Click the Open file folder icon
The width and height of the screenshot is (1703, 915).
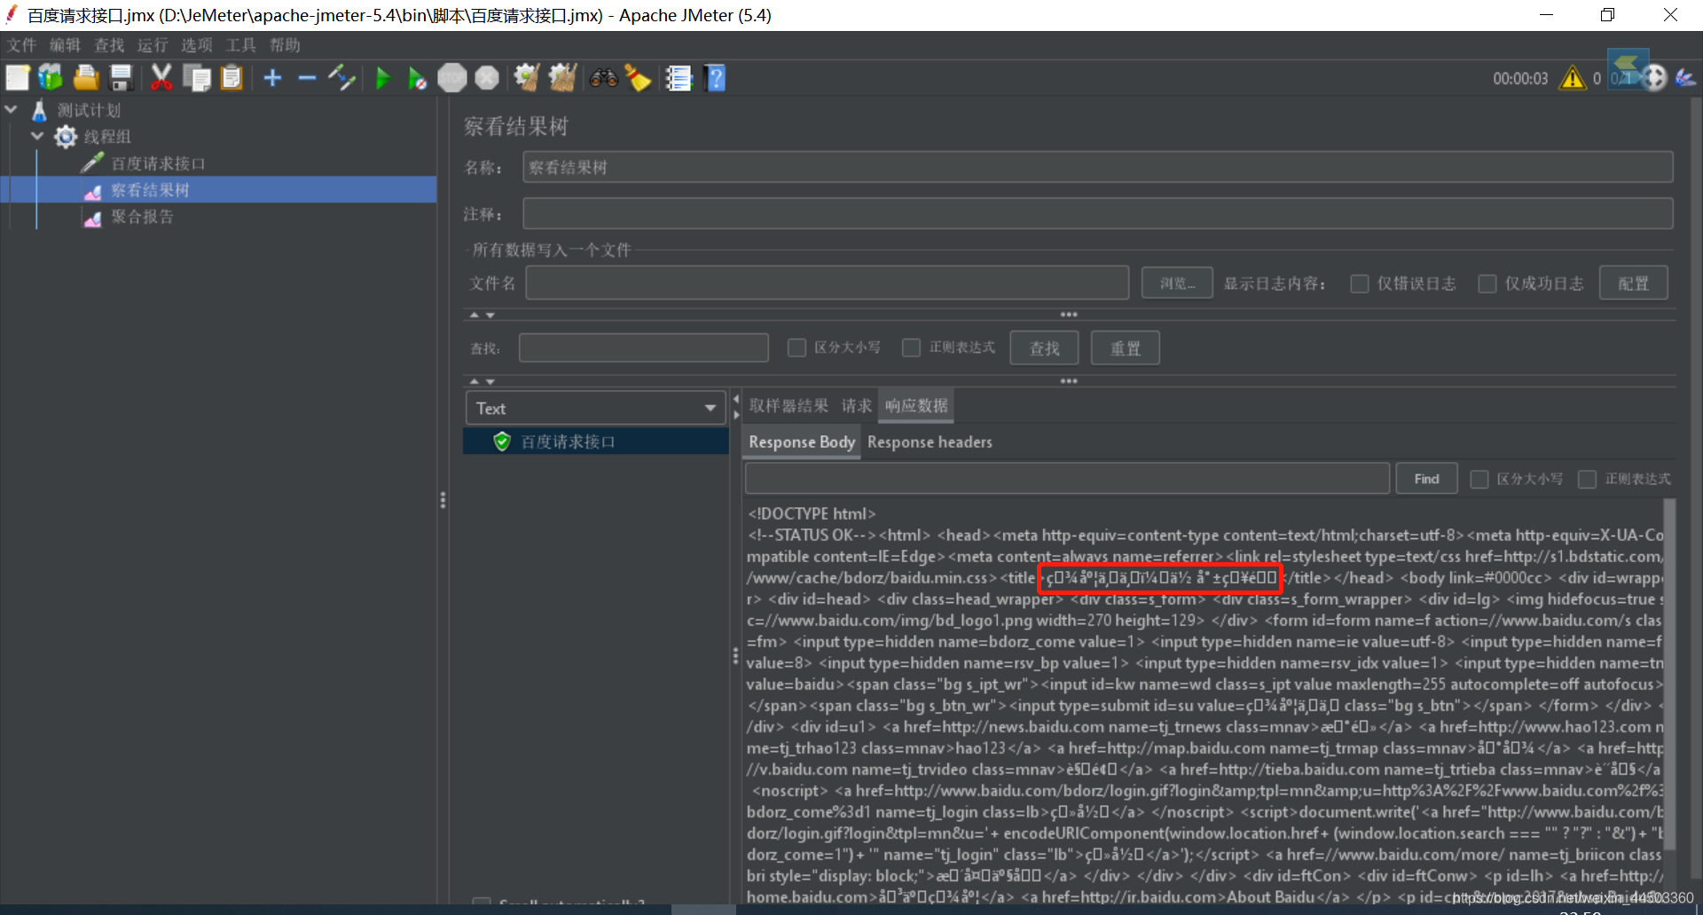(x=86, y=78)
